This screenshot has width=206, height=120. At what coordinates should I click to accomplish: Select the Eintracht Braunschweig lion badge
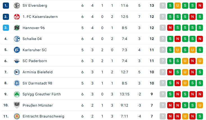pos(17,116)
